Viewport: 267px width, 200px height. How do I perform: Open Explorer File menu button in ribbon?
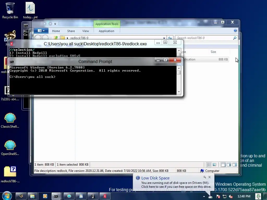[x=41, y=31]
